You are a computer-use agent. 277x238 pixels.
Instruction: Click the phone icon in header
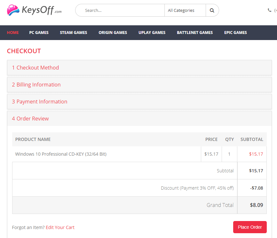point(270,10)
